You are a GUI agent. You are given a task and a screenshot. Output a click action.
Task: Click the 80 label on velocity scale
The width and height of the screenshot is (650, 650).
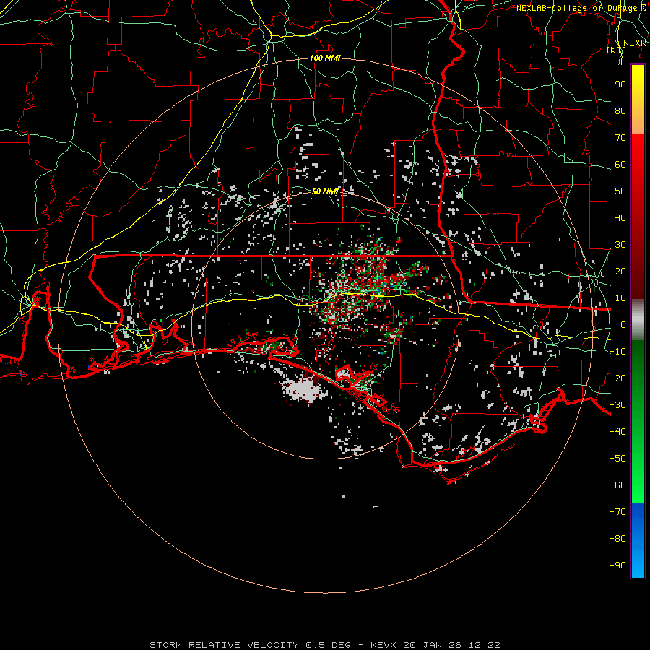pos(620,111)
